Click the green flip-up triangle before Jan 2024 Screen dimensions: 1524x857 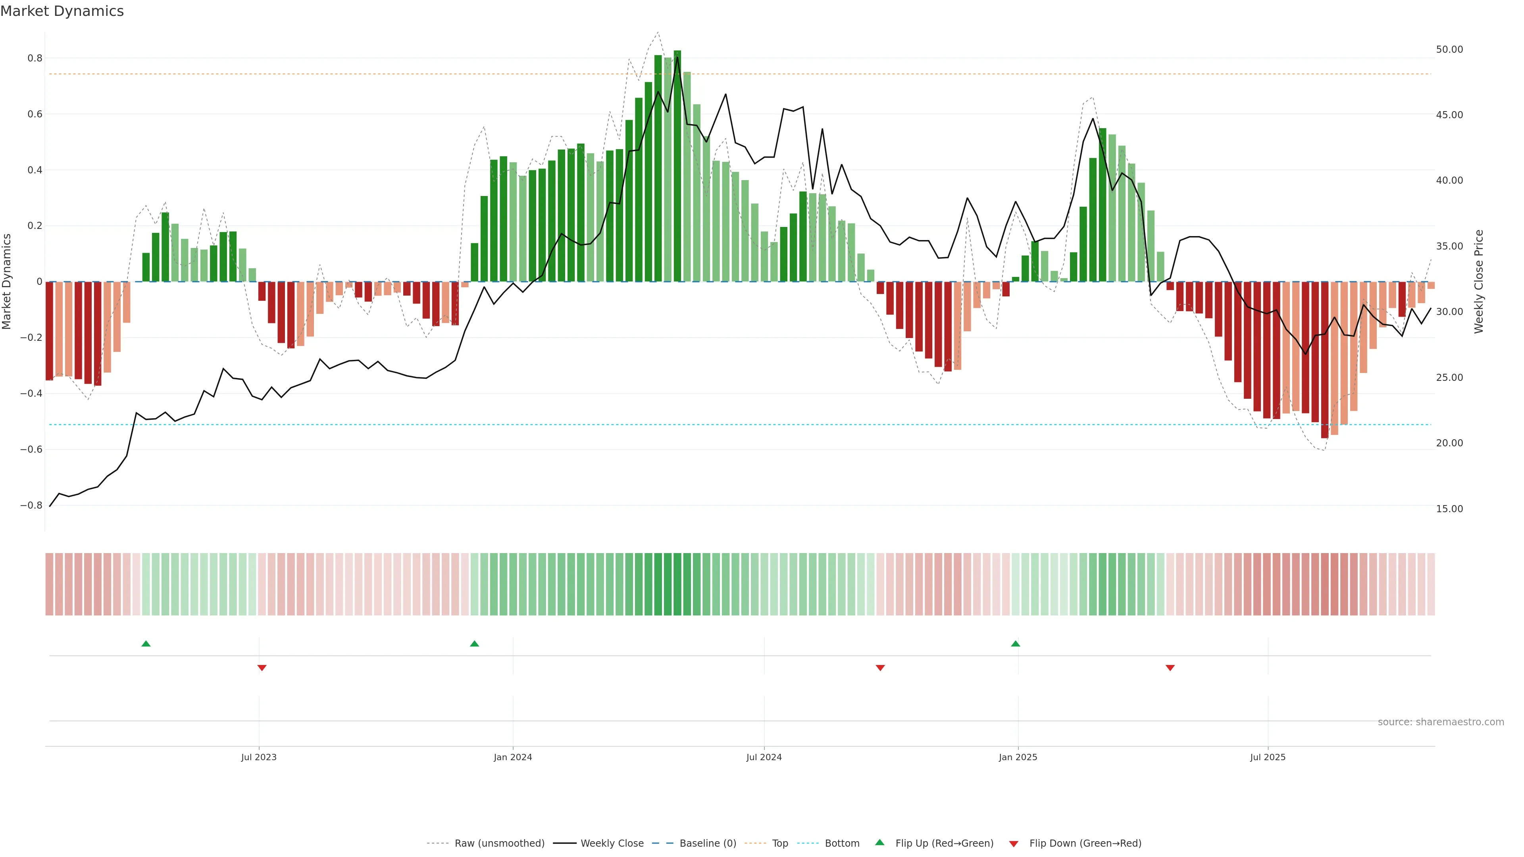[475, 644]
